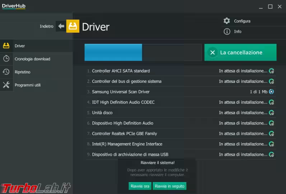This screenshot has height=194, width=286.
Task: Click download icon for Samsung Universal Scan Driver
Action: pos(271,92)
